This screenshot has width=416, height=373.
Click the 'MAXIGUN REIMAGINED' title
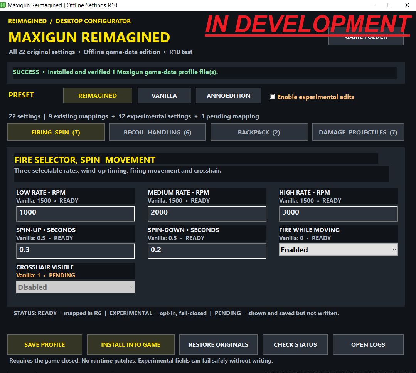89,37
